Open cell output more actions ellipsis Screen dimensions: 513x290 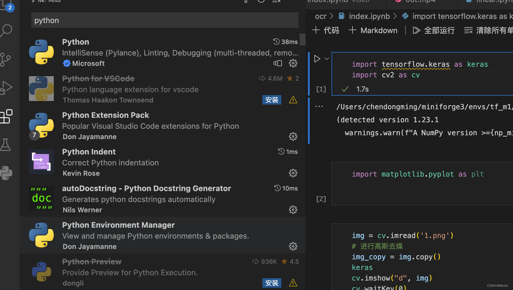tap(319, 106)
